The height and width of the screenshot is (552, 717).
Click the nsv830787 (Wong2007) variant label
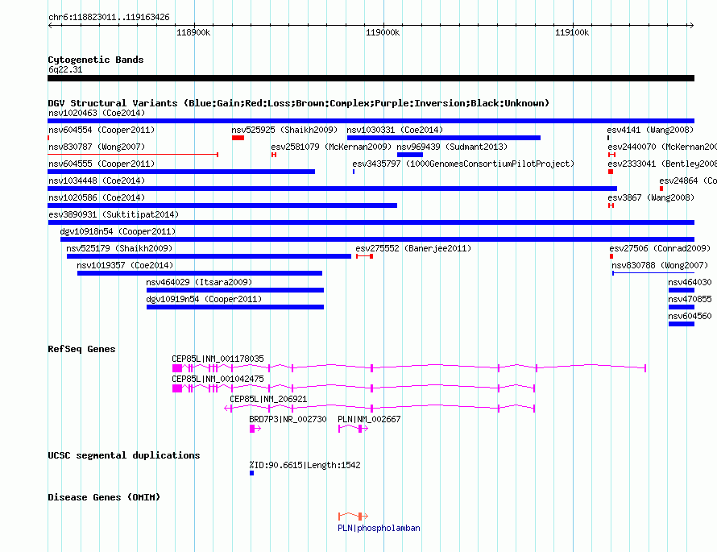point(97,147)
